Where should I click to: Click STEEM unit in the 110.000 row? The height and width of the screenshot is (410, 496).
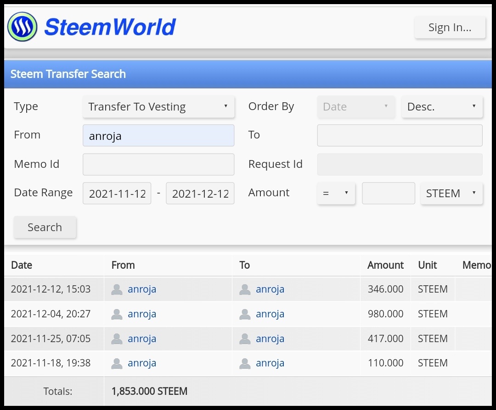[x=433, y=363]
